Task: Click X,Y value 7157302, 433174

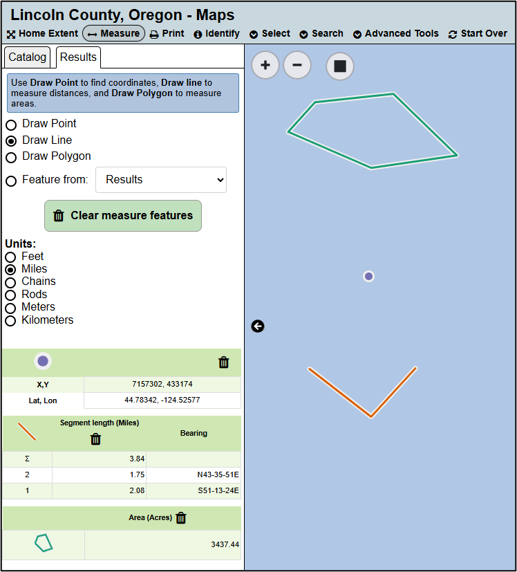Action: [162, 384]
